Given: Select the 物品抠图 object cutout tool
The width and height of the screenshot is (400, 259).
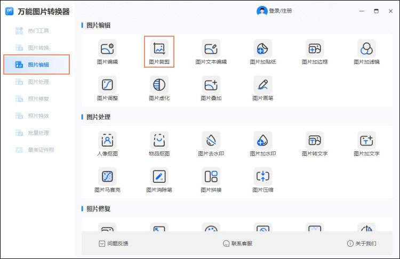Looking at the screenshot, I should point(159,141).
